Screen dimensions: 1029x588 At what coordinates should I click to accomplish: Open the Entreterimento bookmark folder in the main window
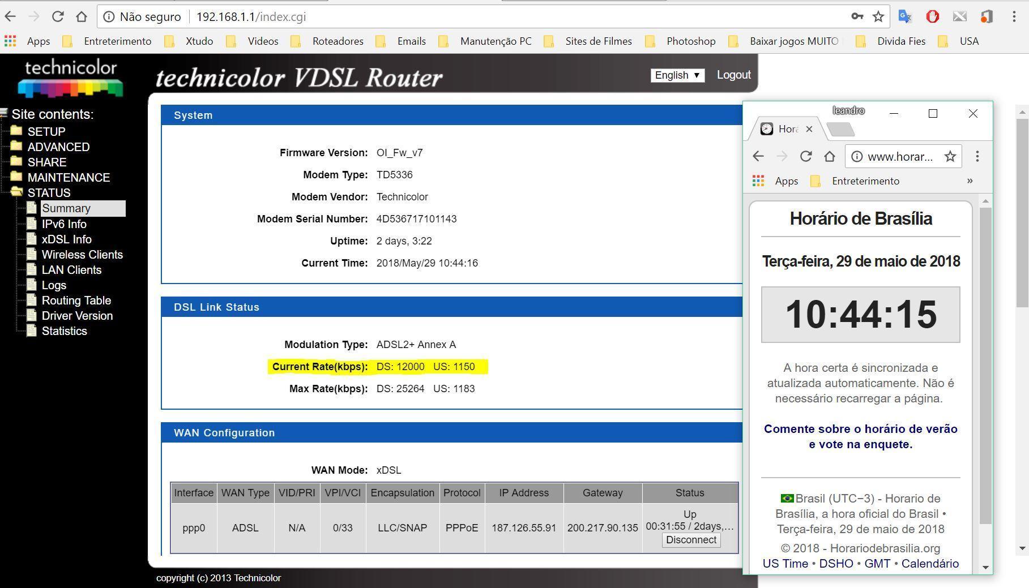106,41
